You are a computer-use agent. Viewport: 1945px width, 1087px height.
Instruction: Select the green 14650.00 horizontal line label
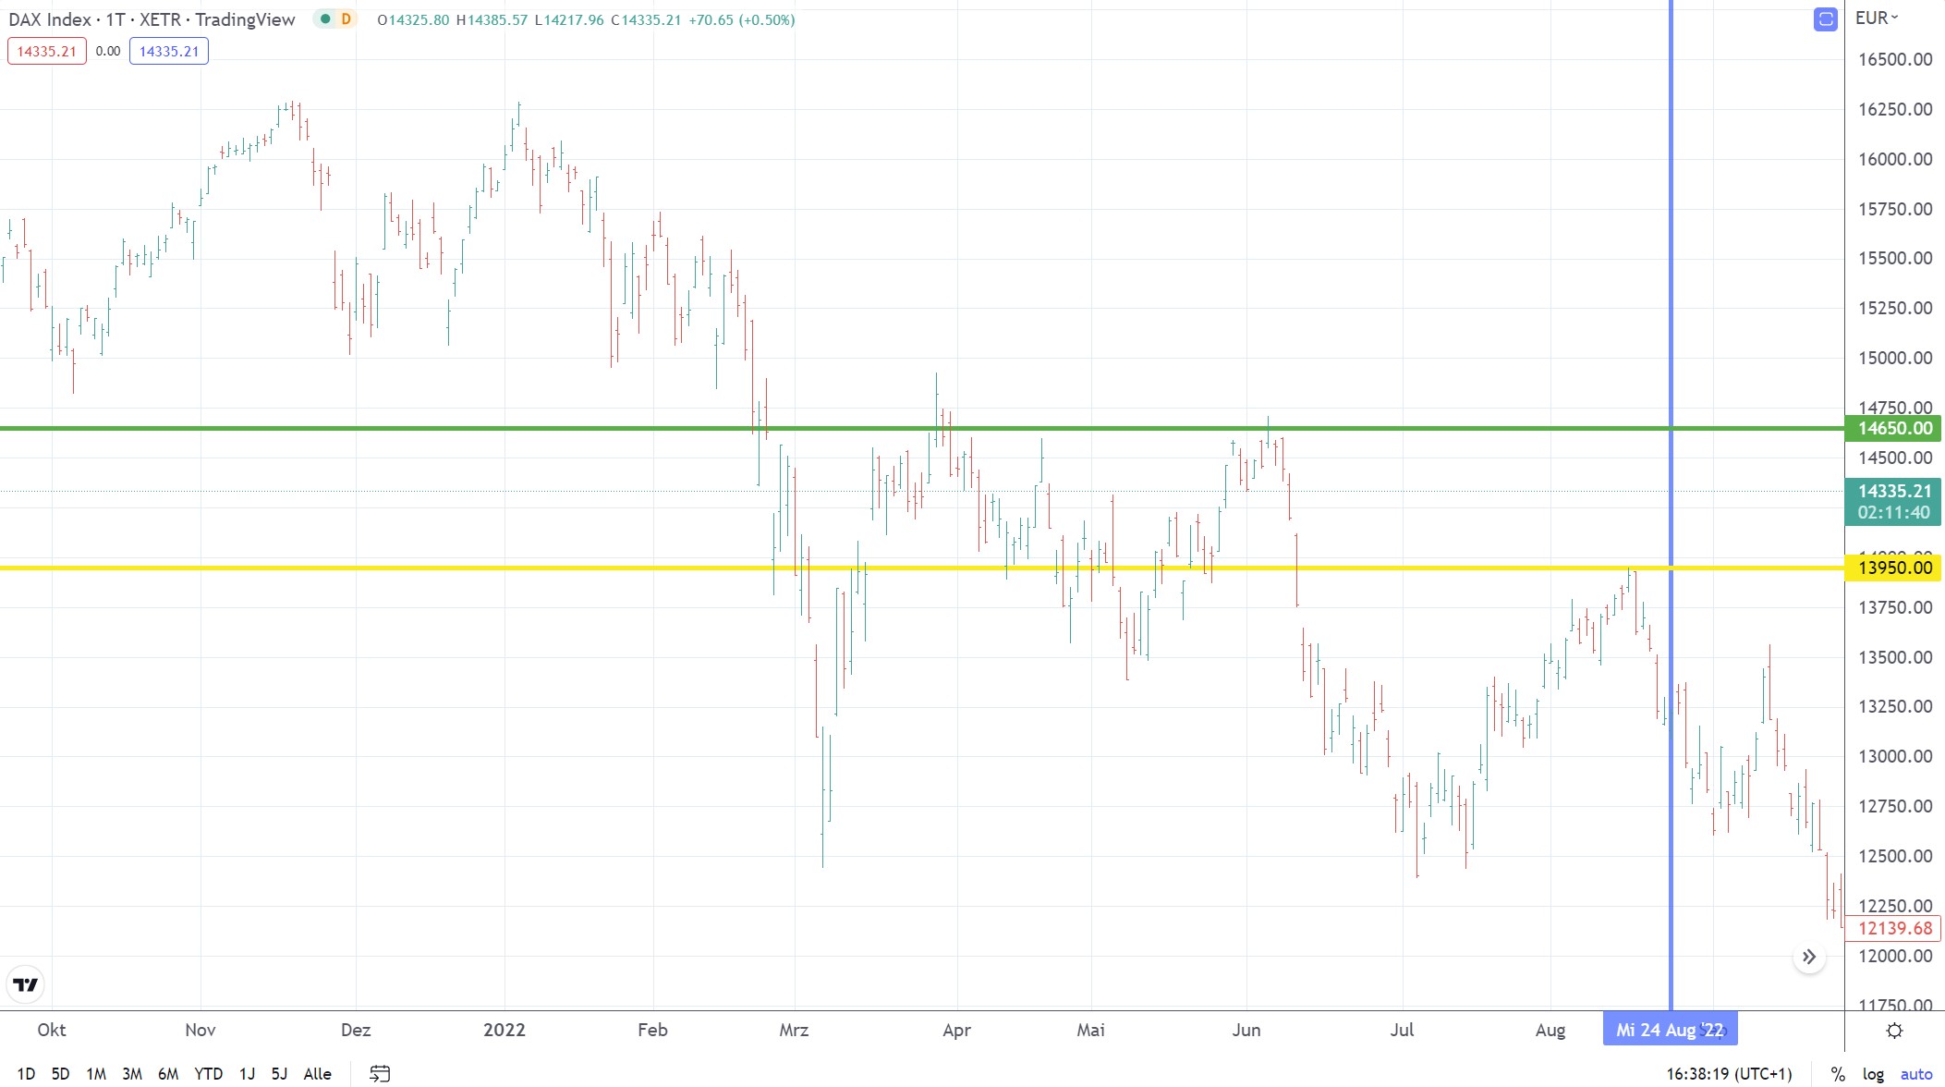[x=1894, y=428]
